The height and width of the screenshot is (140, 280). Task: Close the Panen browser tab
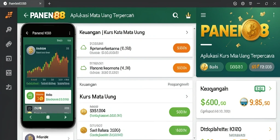tap(40, 4)
